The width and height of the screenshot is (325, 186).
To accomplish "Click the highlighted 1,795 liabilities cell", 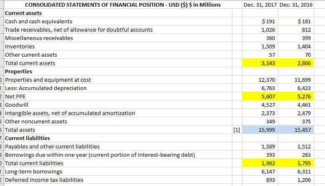I will pos(296,163).
